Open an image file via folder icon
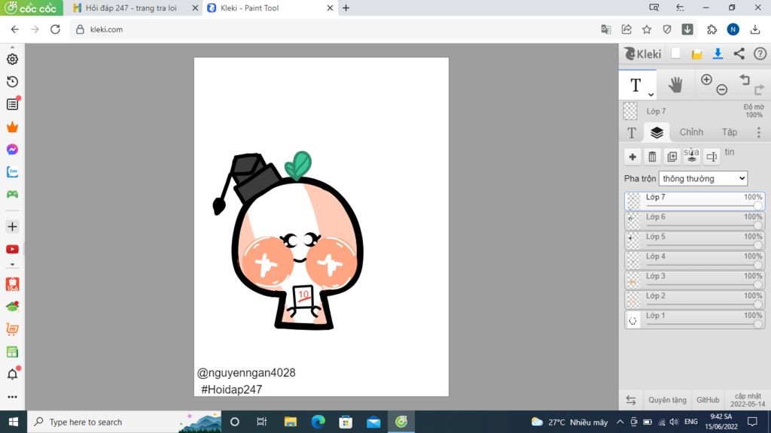Screen dimensions: 771x433 tap(696, 54)
